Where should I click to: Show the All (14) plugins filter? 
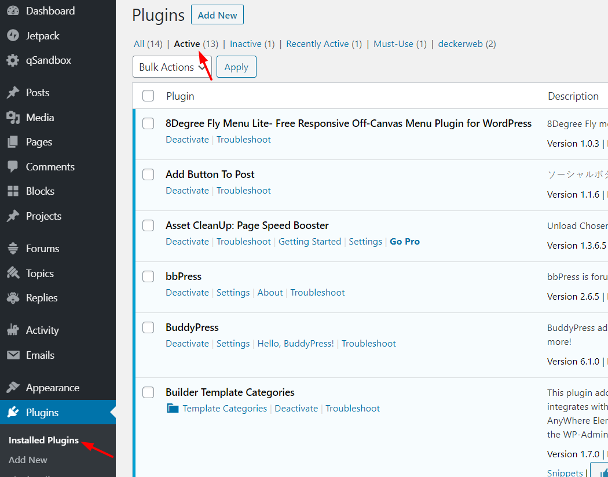tap(148, 44)
